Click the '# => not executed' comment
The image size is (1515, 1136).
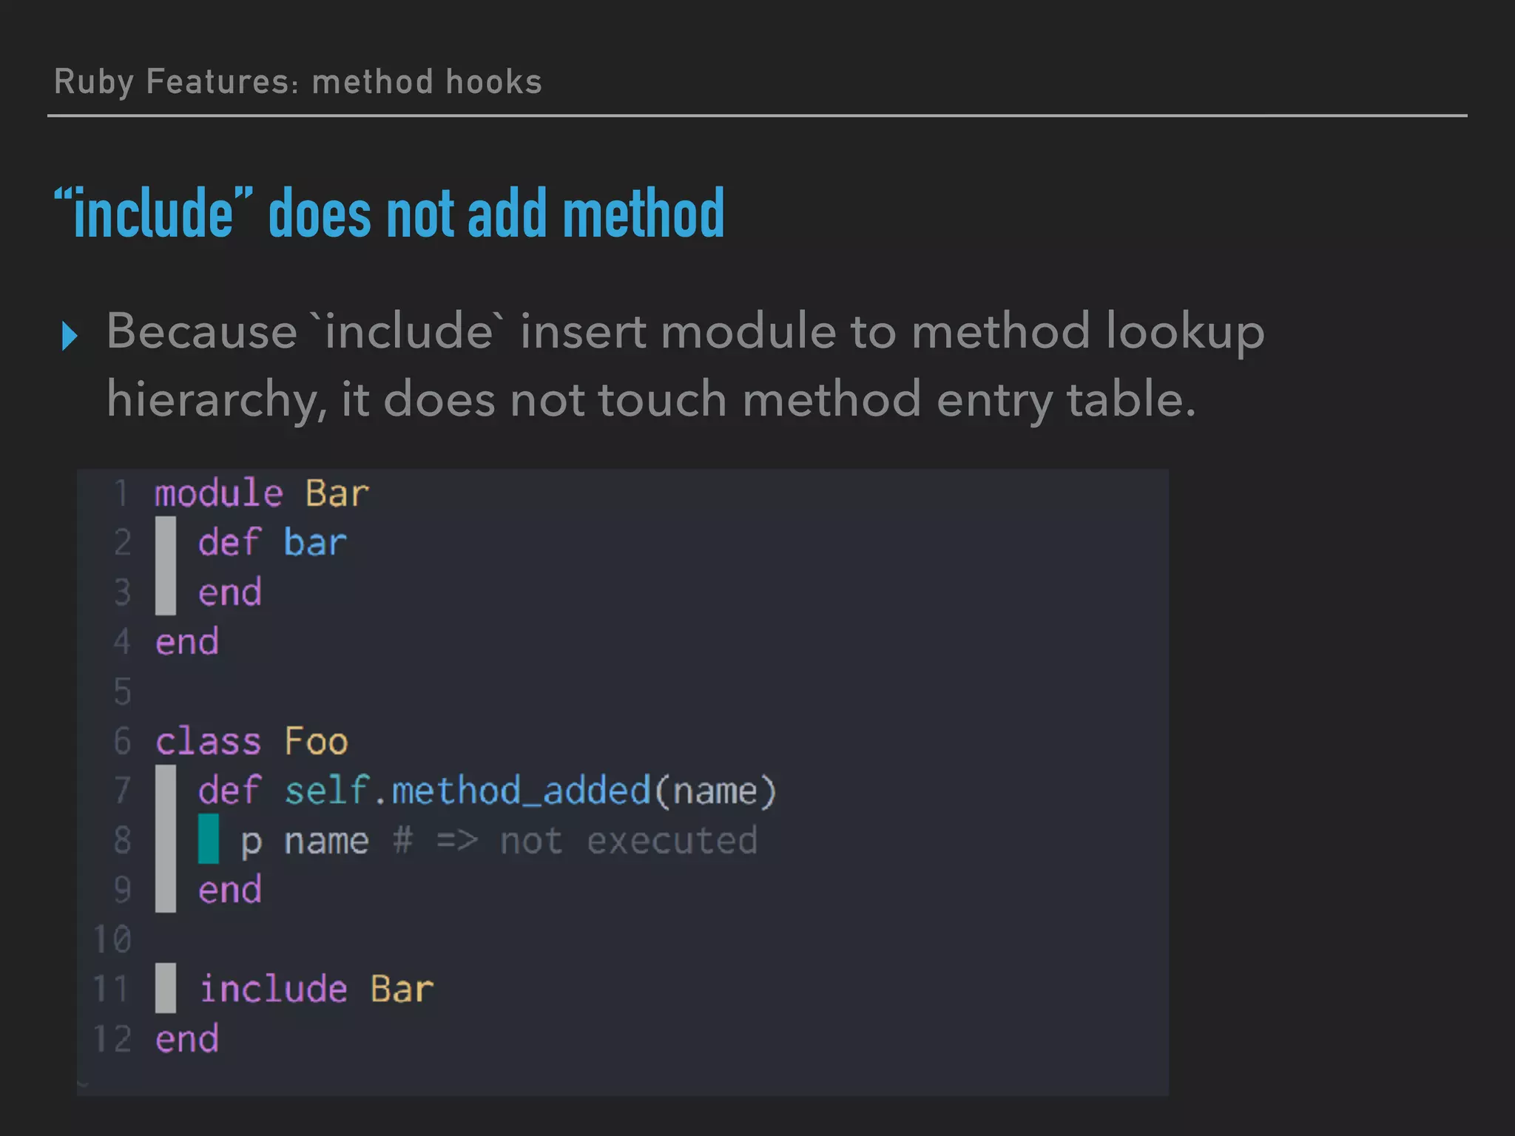[x=576, y=841]
